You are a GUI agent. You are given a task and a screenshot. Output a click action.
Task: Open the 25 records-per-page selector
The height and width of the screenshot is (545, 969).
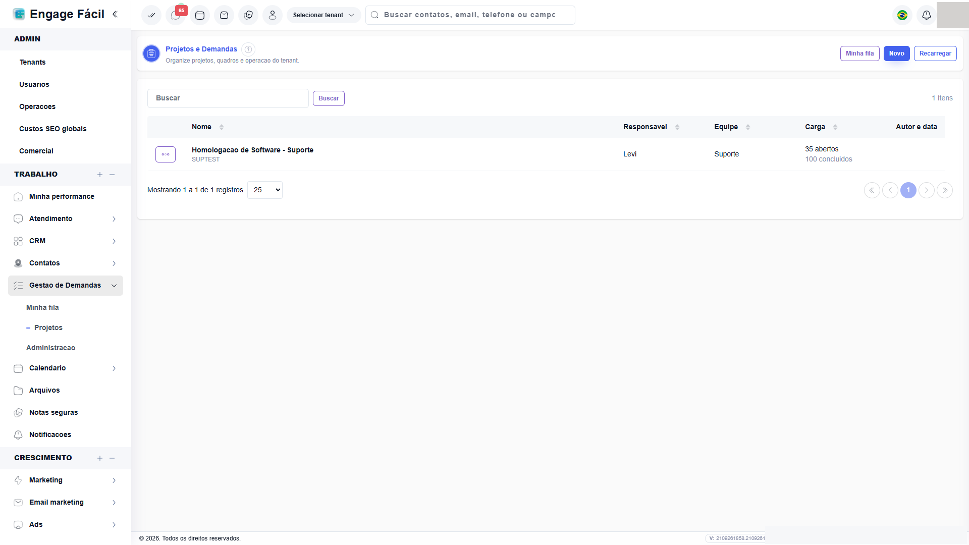pyautogui.click(x=265, y=190)
